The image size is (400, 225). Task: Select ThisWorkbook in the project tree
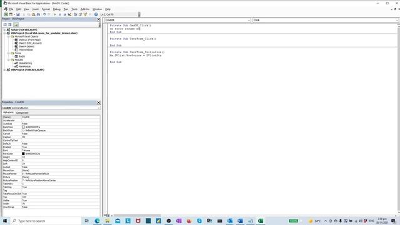coord(26,50)
